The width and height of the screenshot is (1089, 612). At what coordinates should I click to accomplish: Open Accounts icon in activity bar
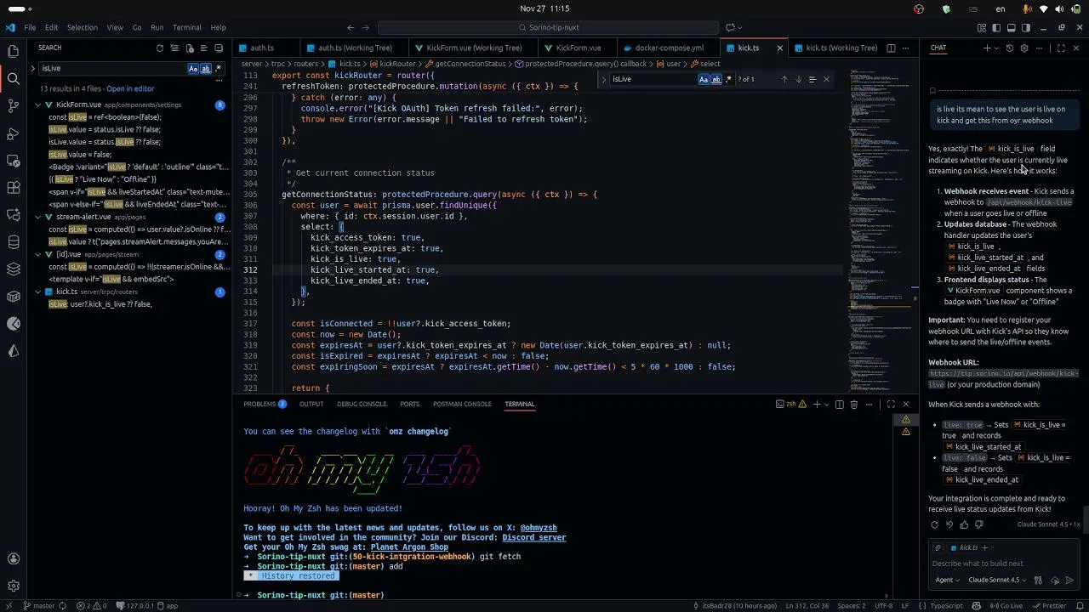tap(13, 558)
